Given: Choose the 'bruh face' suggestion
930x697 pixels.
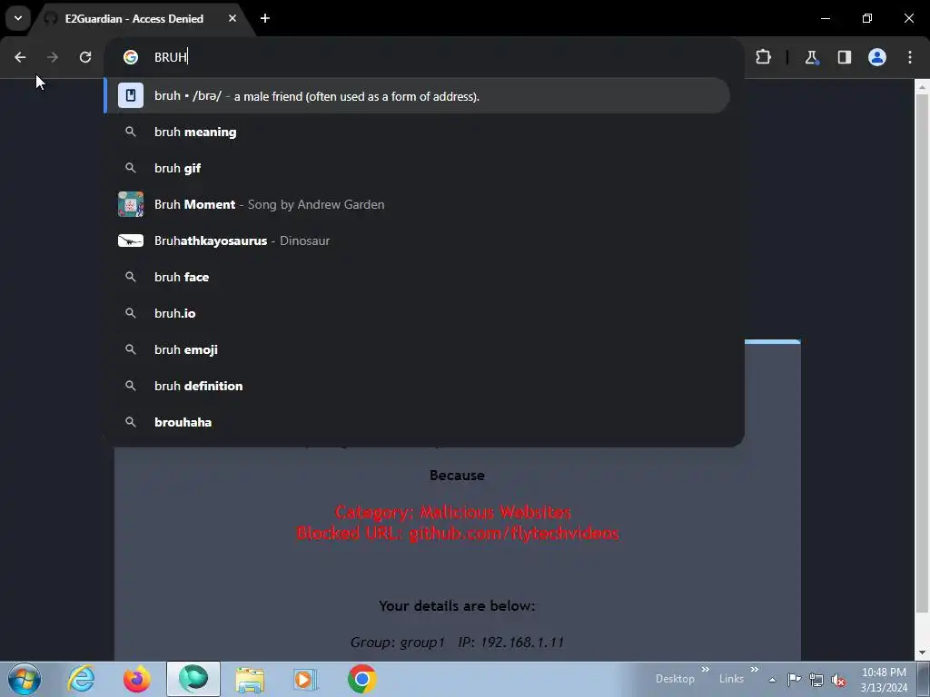Looking at the screenshot, I should (417, 277).
